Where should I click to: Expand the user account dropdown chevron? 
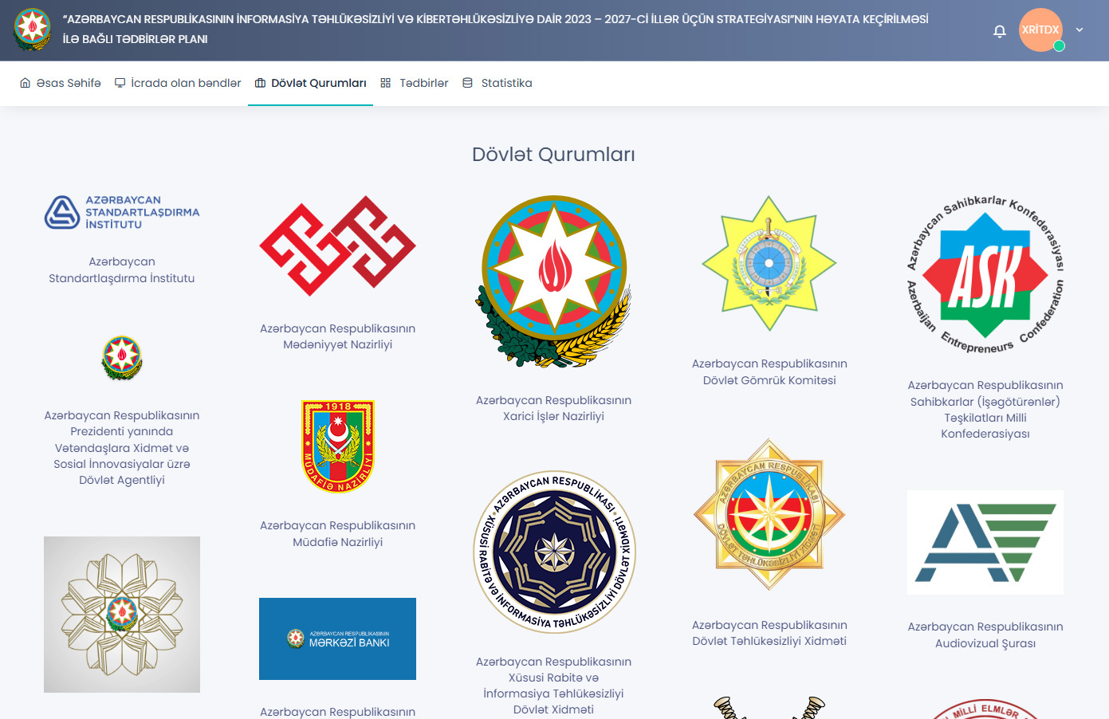[x=1080, y=30]
